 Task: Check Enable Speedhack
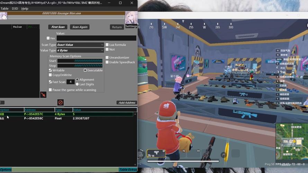[107, 62]
